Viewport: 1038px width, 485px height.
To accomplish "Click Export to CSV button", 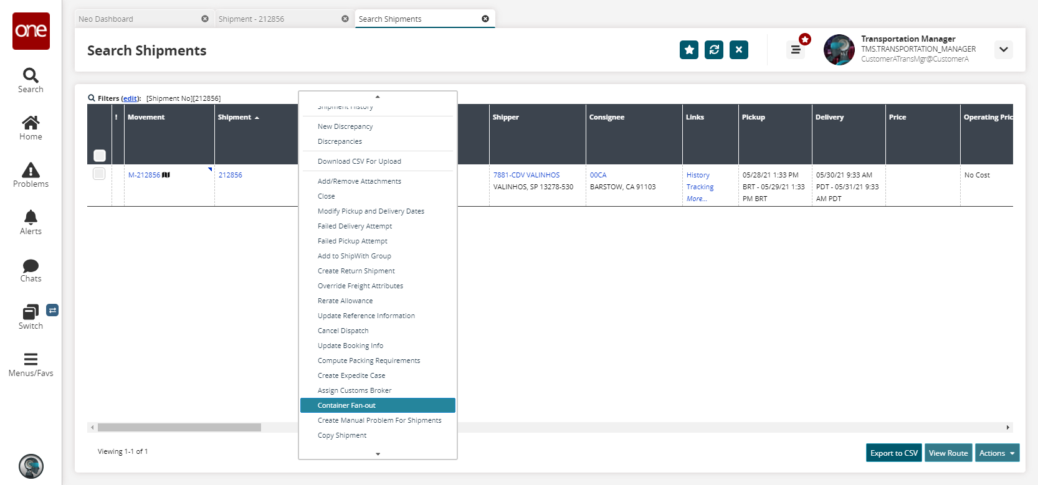I will click(893, 453).
